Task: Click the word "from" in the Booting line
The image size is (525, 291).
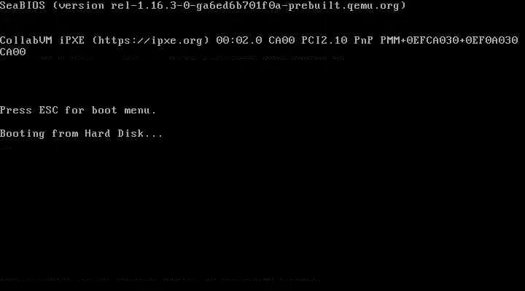Action: [x=65, y=134]
